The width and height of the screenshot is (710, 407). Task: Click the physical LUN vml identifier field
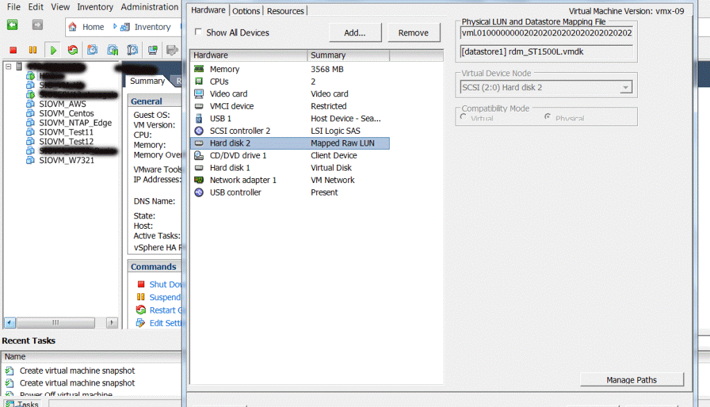[x=546, y=33]
